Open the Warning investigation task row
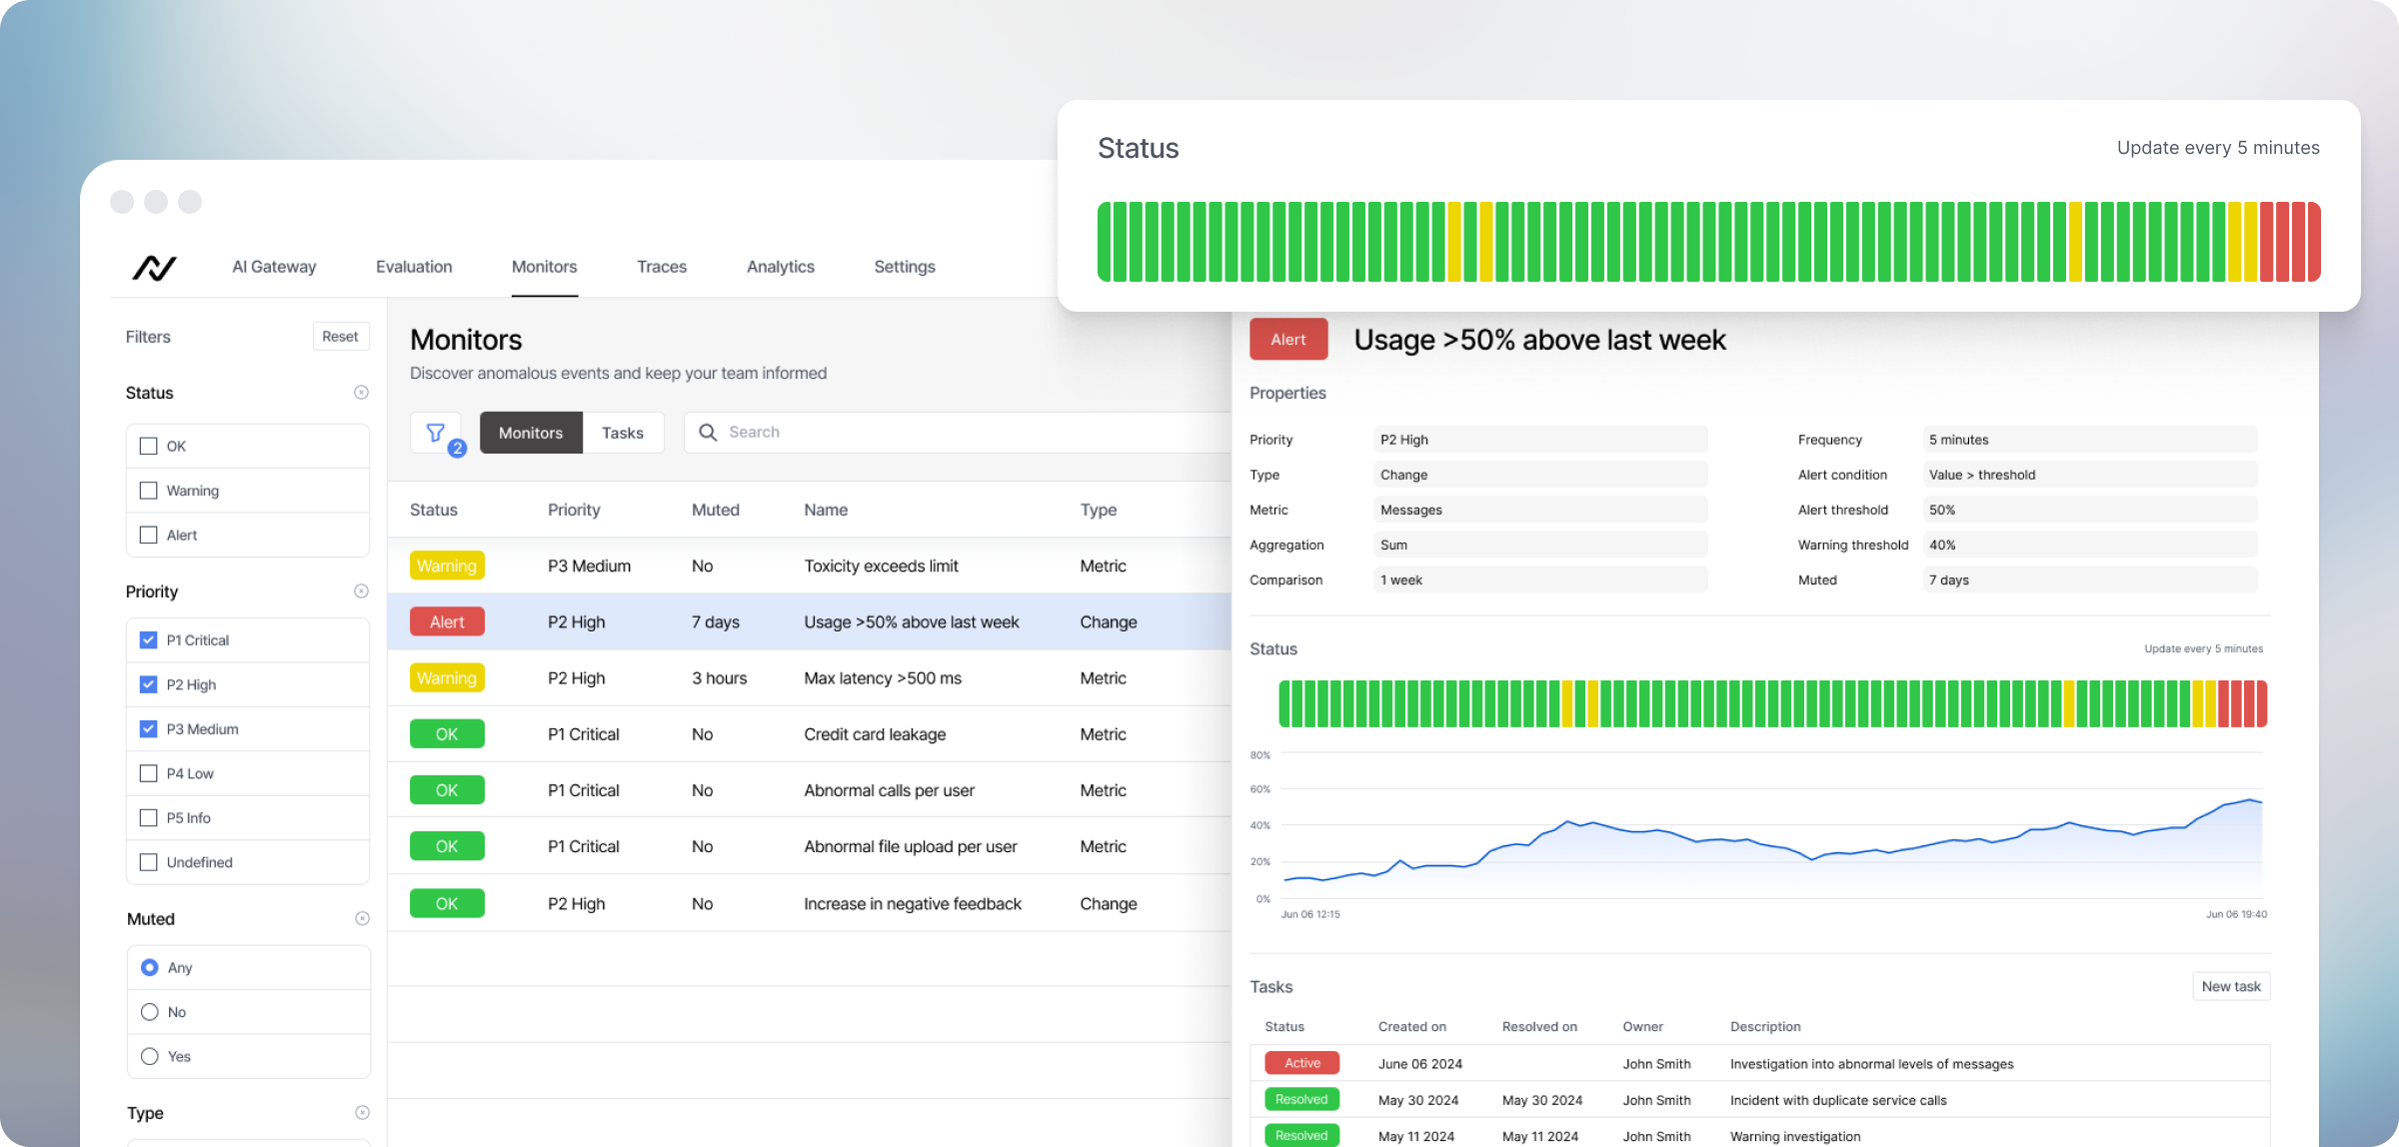 (x=1759, y=1134)
